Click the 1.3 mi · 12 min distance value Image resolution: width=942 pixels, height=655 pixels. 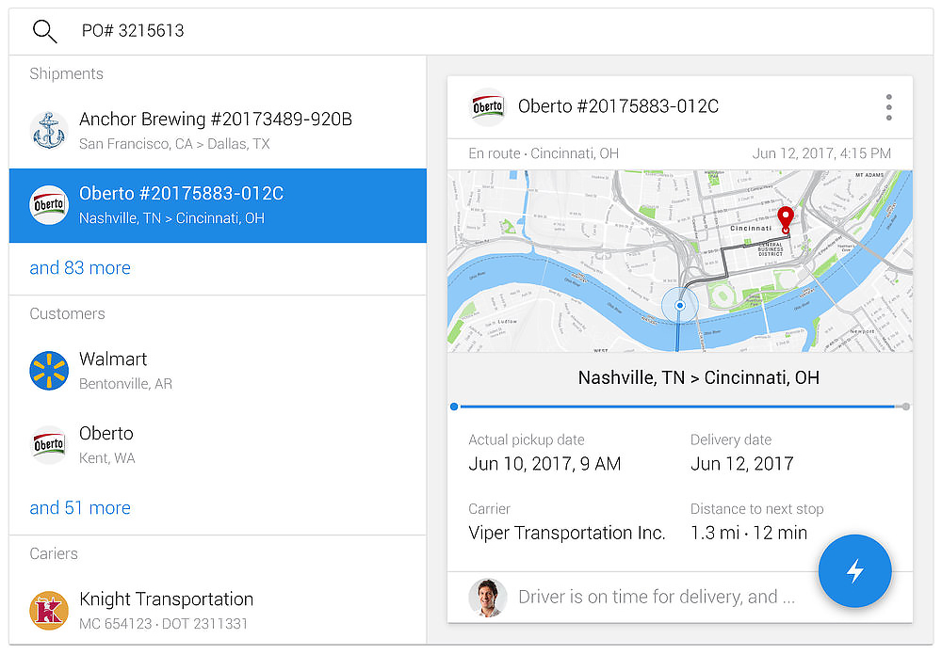749,533
